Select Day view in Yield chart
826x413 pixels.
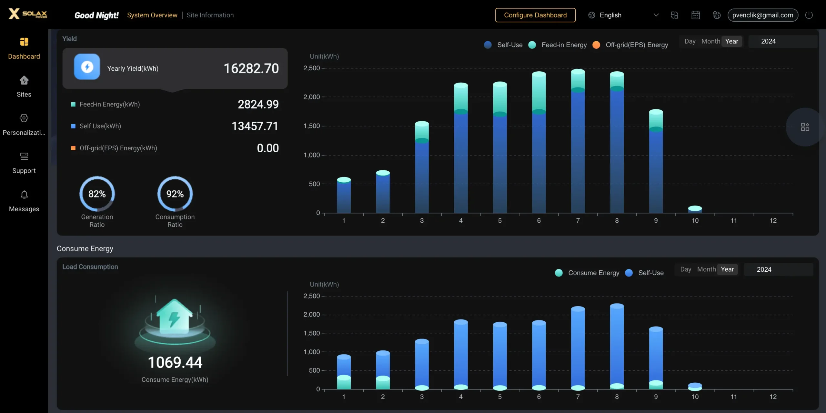(x=690, y=41)
